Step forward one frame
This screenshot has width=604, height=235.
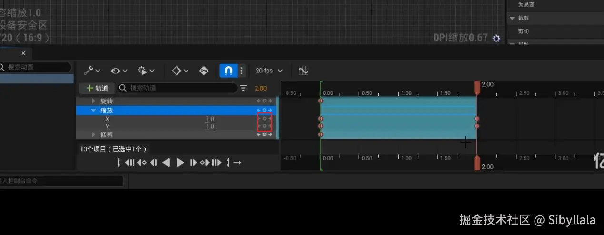pyautogui.click(x=193, y=163)
